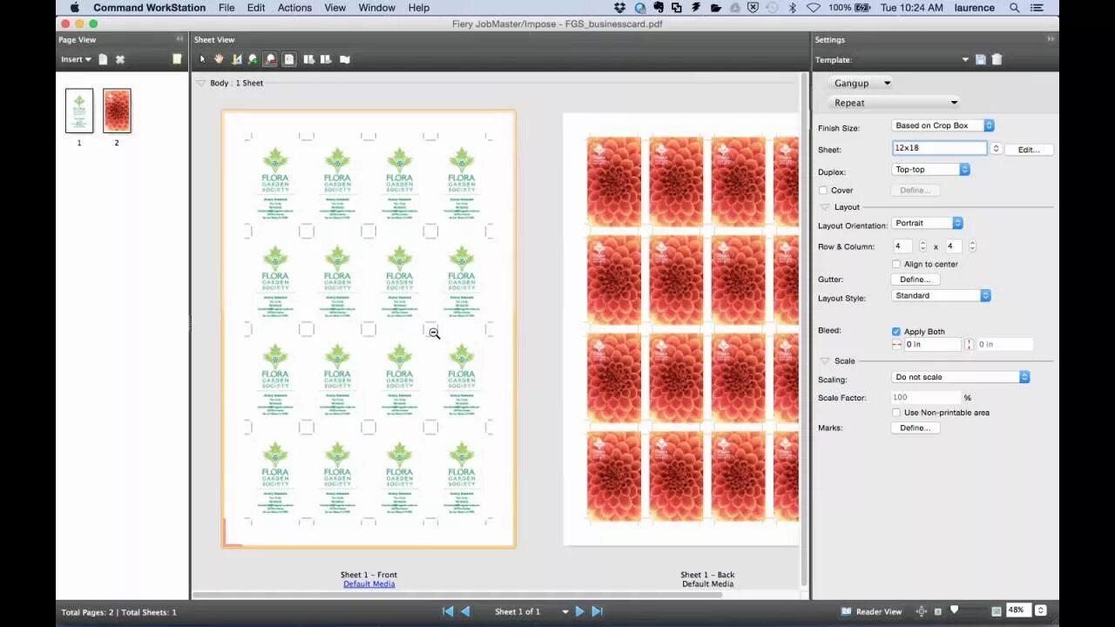The height and width of the screenshot is (627, 1115).
Task: Open the Repeat dropdown
Action: (x=895, y=103)
